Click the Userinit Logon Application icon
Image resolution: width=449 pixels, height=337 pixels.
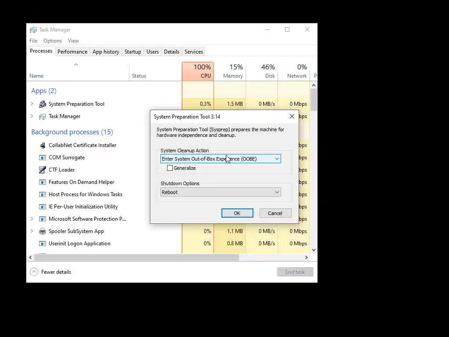(x=43, y=244)
